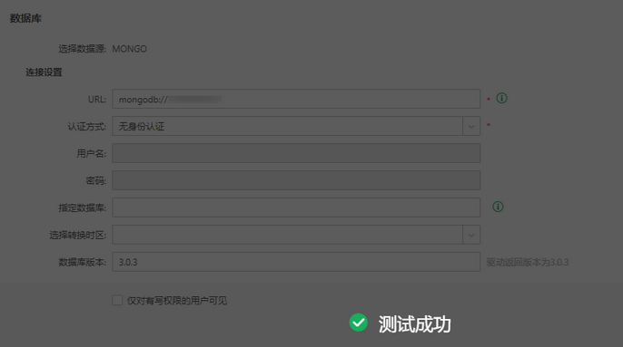
Task: Focus the 用户名 text field
Action: (296, 153)
